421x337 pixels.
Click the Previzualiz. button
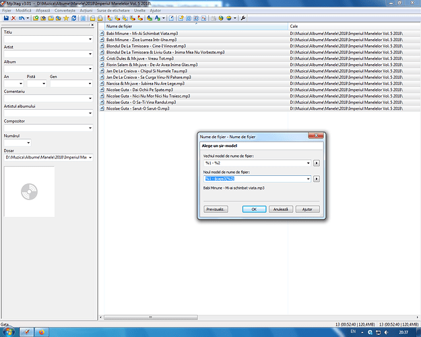[x=216, y=209]
